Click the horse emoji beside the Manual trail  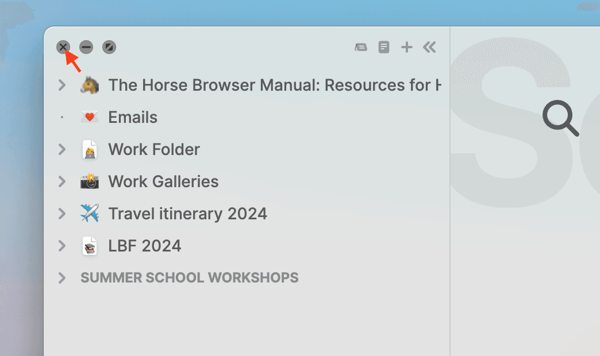[x=90, y=85]
